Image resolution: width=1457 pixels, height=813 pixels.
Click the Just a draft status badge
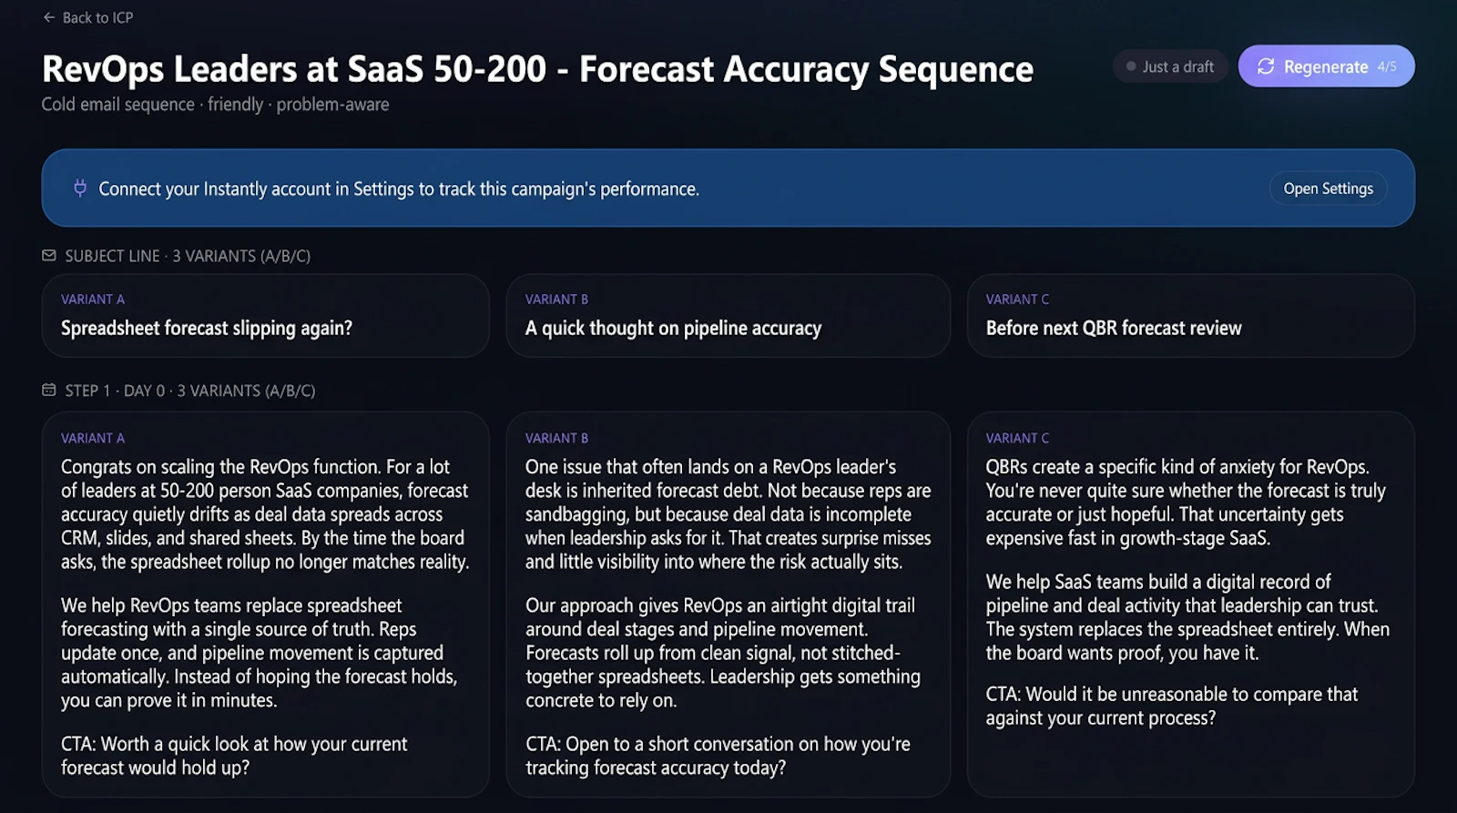(1170, 66)
